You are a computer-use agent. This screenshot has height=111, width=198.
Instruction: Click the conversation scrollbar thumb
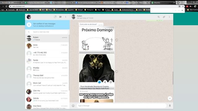[173, 78]
